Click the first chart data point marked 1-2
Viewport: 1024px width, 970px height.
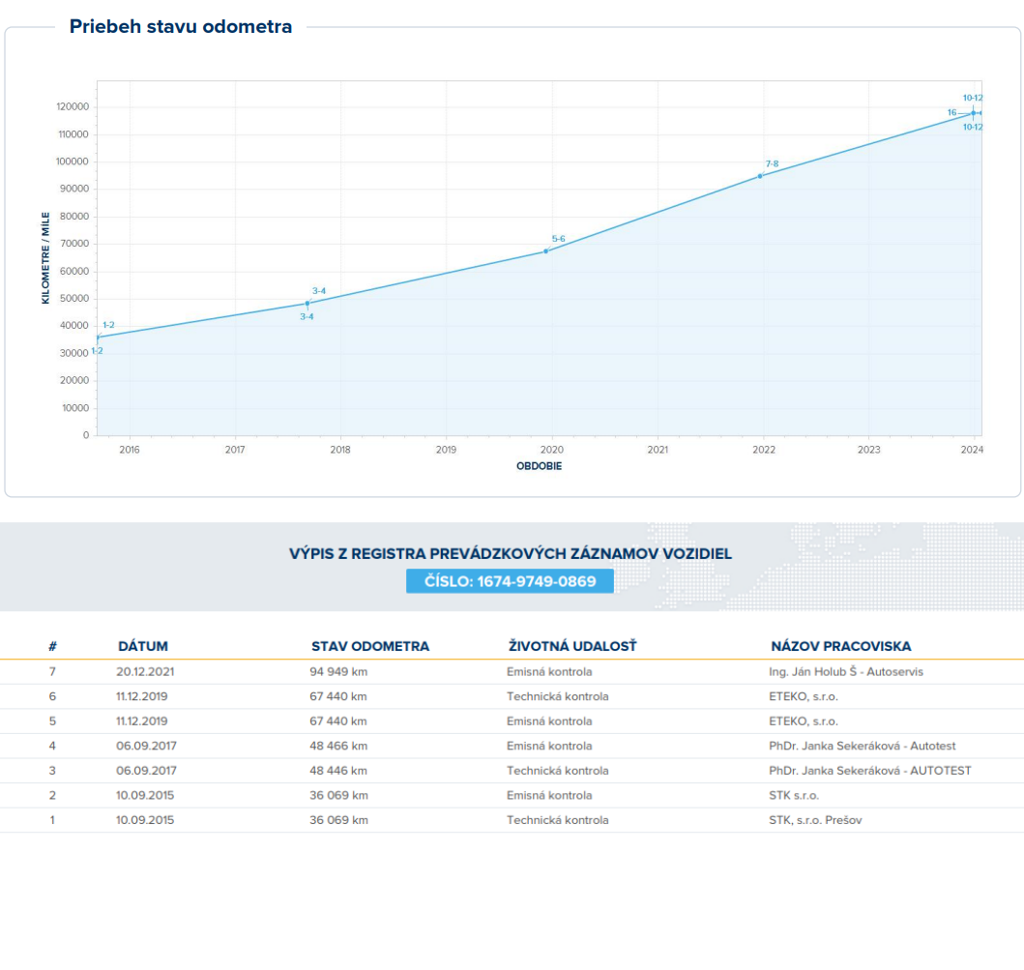tap(98, 338)
